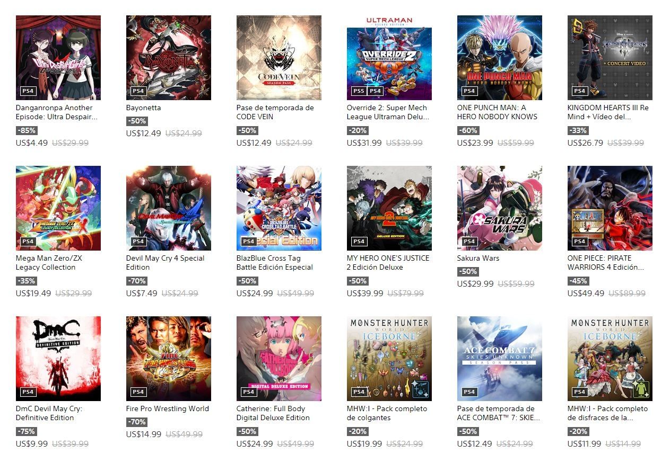
Task: Click the PS4 badge on Sakura Wars cover
Action: (469, 241)
